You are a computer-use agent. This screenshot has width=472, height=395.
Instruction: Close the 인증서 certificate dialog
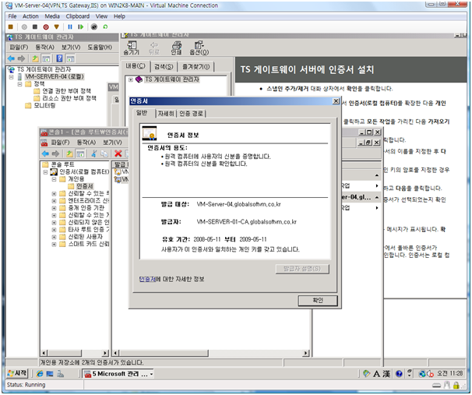(x=336, y=101)
